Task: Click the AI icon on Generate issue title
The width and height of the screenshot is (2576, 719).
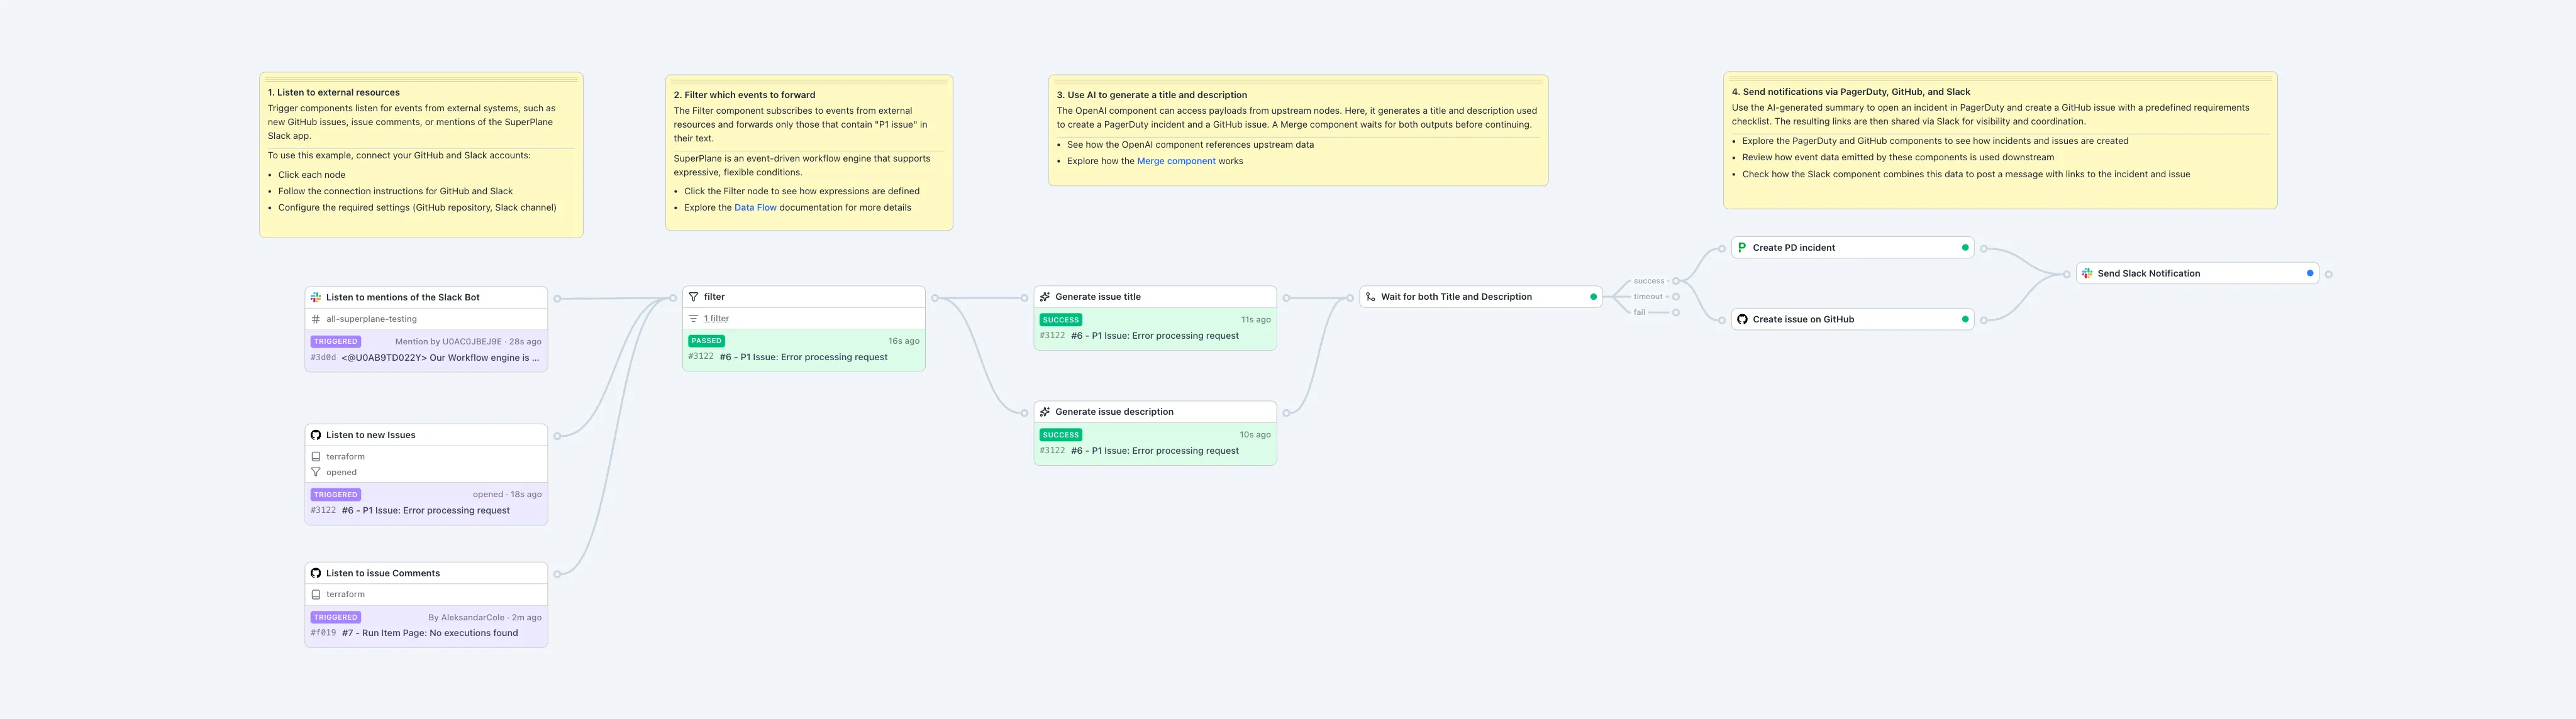Action: coord(1044,296)
